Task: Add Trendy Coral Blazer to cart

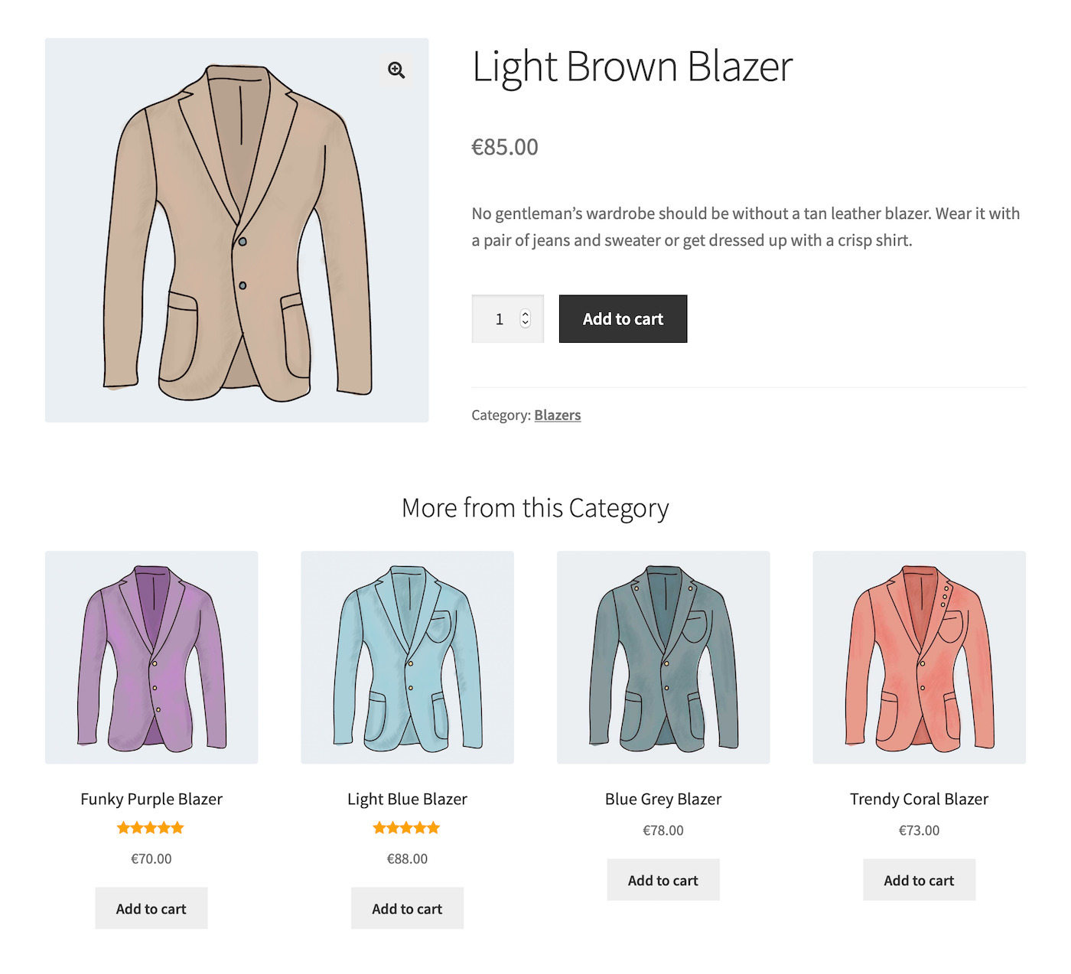Action: (919, 881)
